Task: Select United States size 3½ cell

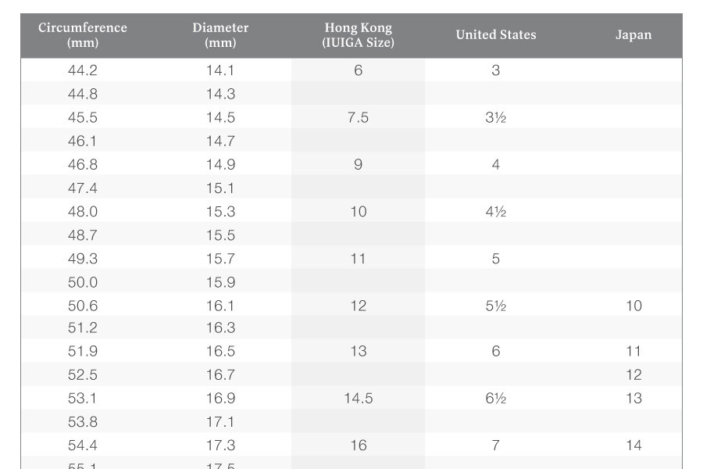Action: (496, 117)
